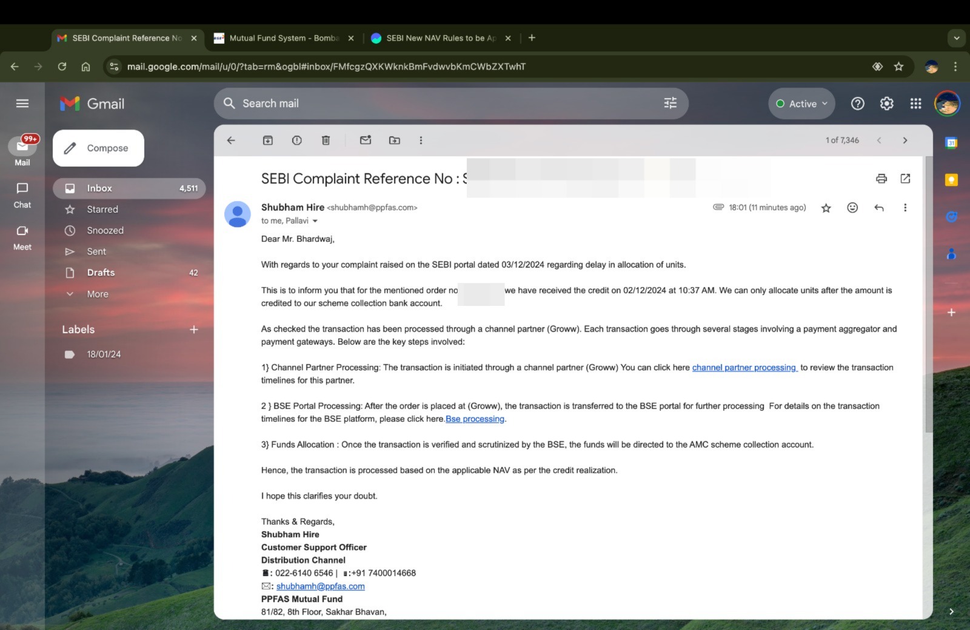Screen dimensions: 970x630
Task: Open the browser tab search dropdown
Action: [x=956, y=38]
